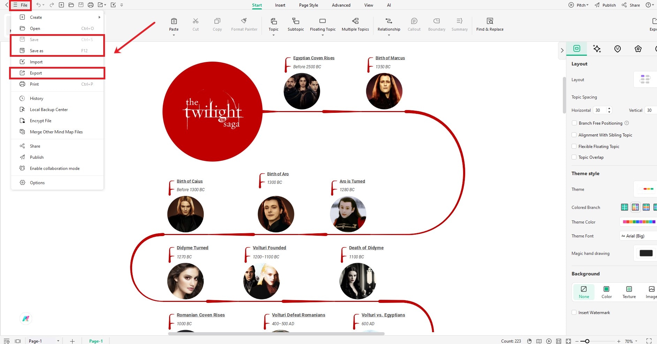
Task: Click the Share button in top right
Action: point(631,5)
